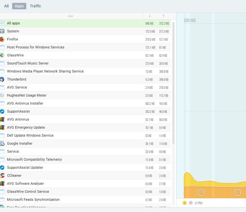Sort list by App column header

point(70,16)
